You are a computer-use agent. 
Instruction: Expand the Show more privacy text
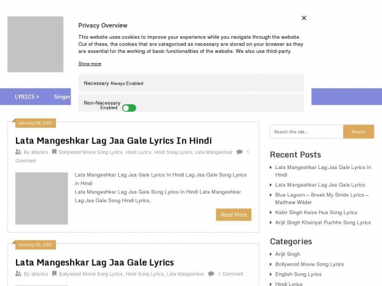point(90,64)
